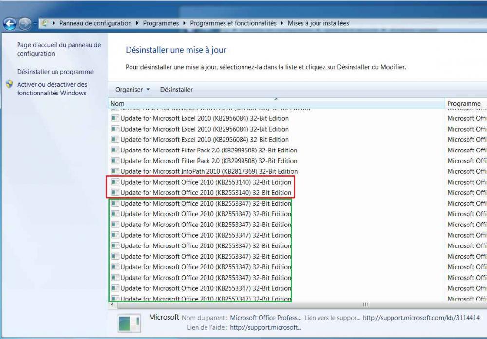Click the shield icon beside Activer ou désactiver
This screenshot has height=339, width=487.
coord(10,84)
